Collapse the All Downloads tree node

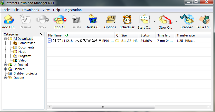pos(5,39)
